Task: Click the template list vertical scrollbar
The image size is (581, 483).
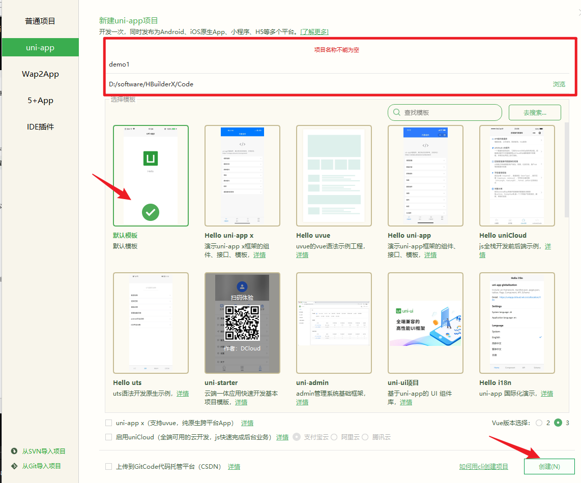Action: point(567,170)
